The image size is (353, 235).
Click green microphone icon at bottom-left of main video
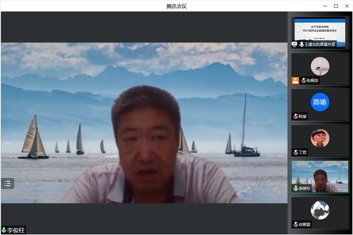tap(4, 230)
